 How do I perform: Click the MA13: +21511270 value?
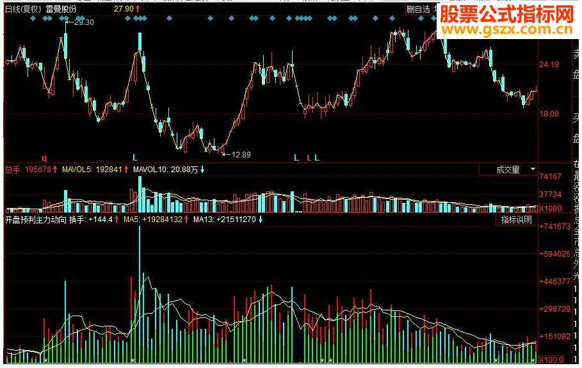pos(225,220)
